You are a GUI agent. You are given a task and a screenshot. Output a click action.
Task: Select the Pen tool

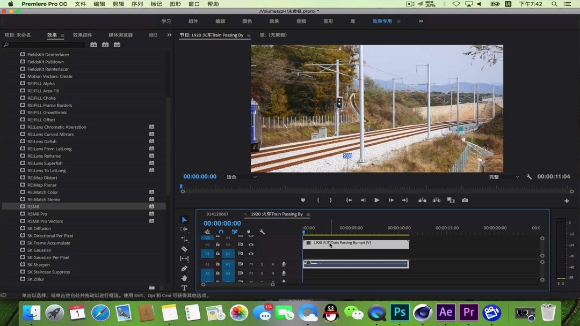coord(184,269)
